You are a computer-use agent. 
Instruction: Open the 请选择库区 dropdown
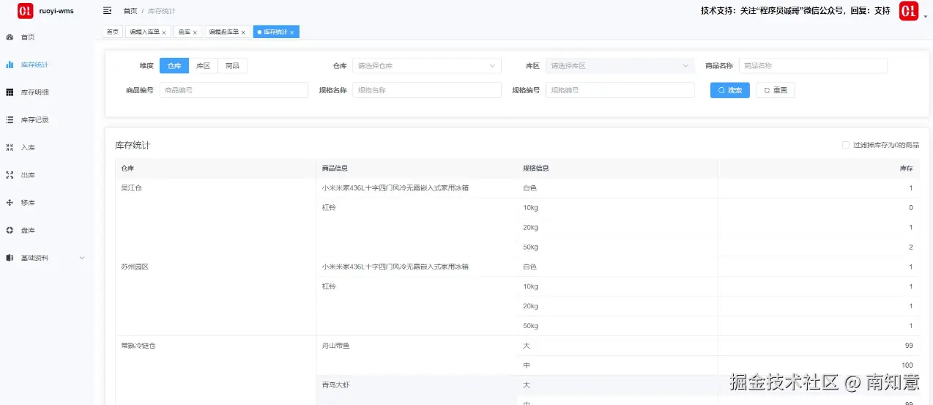(620, 66)
